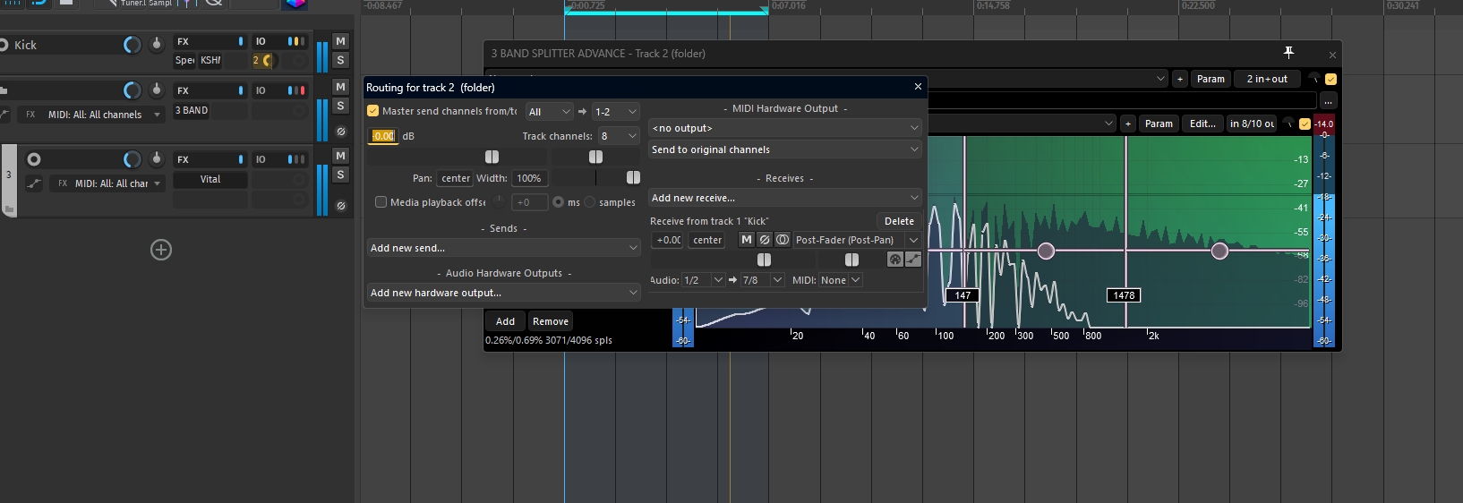The image size is (1463, 503).
Task: Click the 1478 Hz crossover handle
Action: [x=1124, y=295]
